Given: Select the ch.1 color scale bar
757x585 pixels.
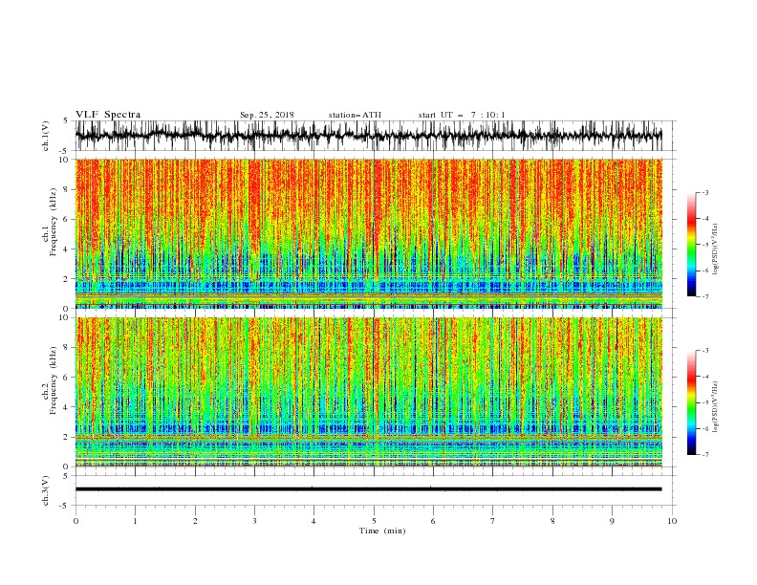Looking at the screenshot, I should pos(691,244).
